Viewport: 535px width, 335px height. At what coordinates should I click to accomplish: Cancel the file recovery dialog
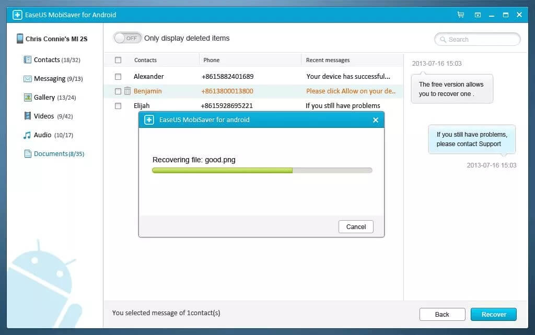pyautogui.click(x=356, y=226)
